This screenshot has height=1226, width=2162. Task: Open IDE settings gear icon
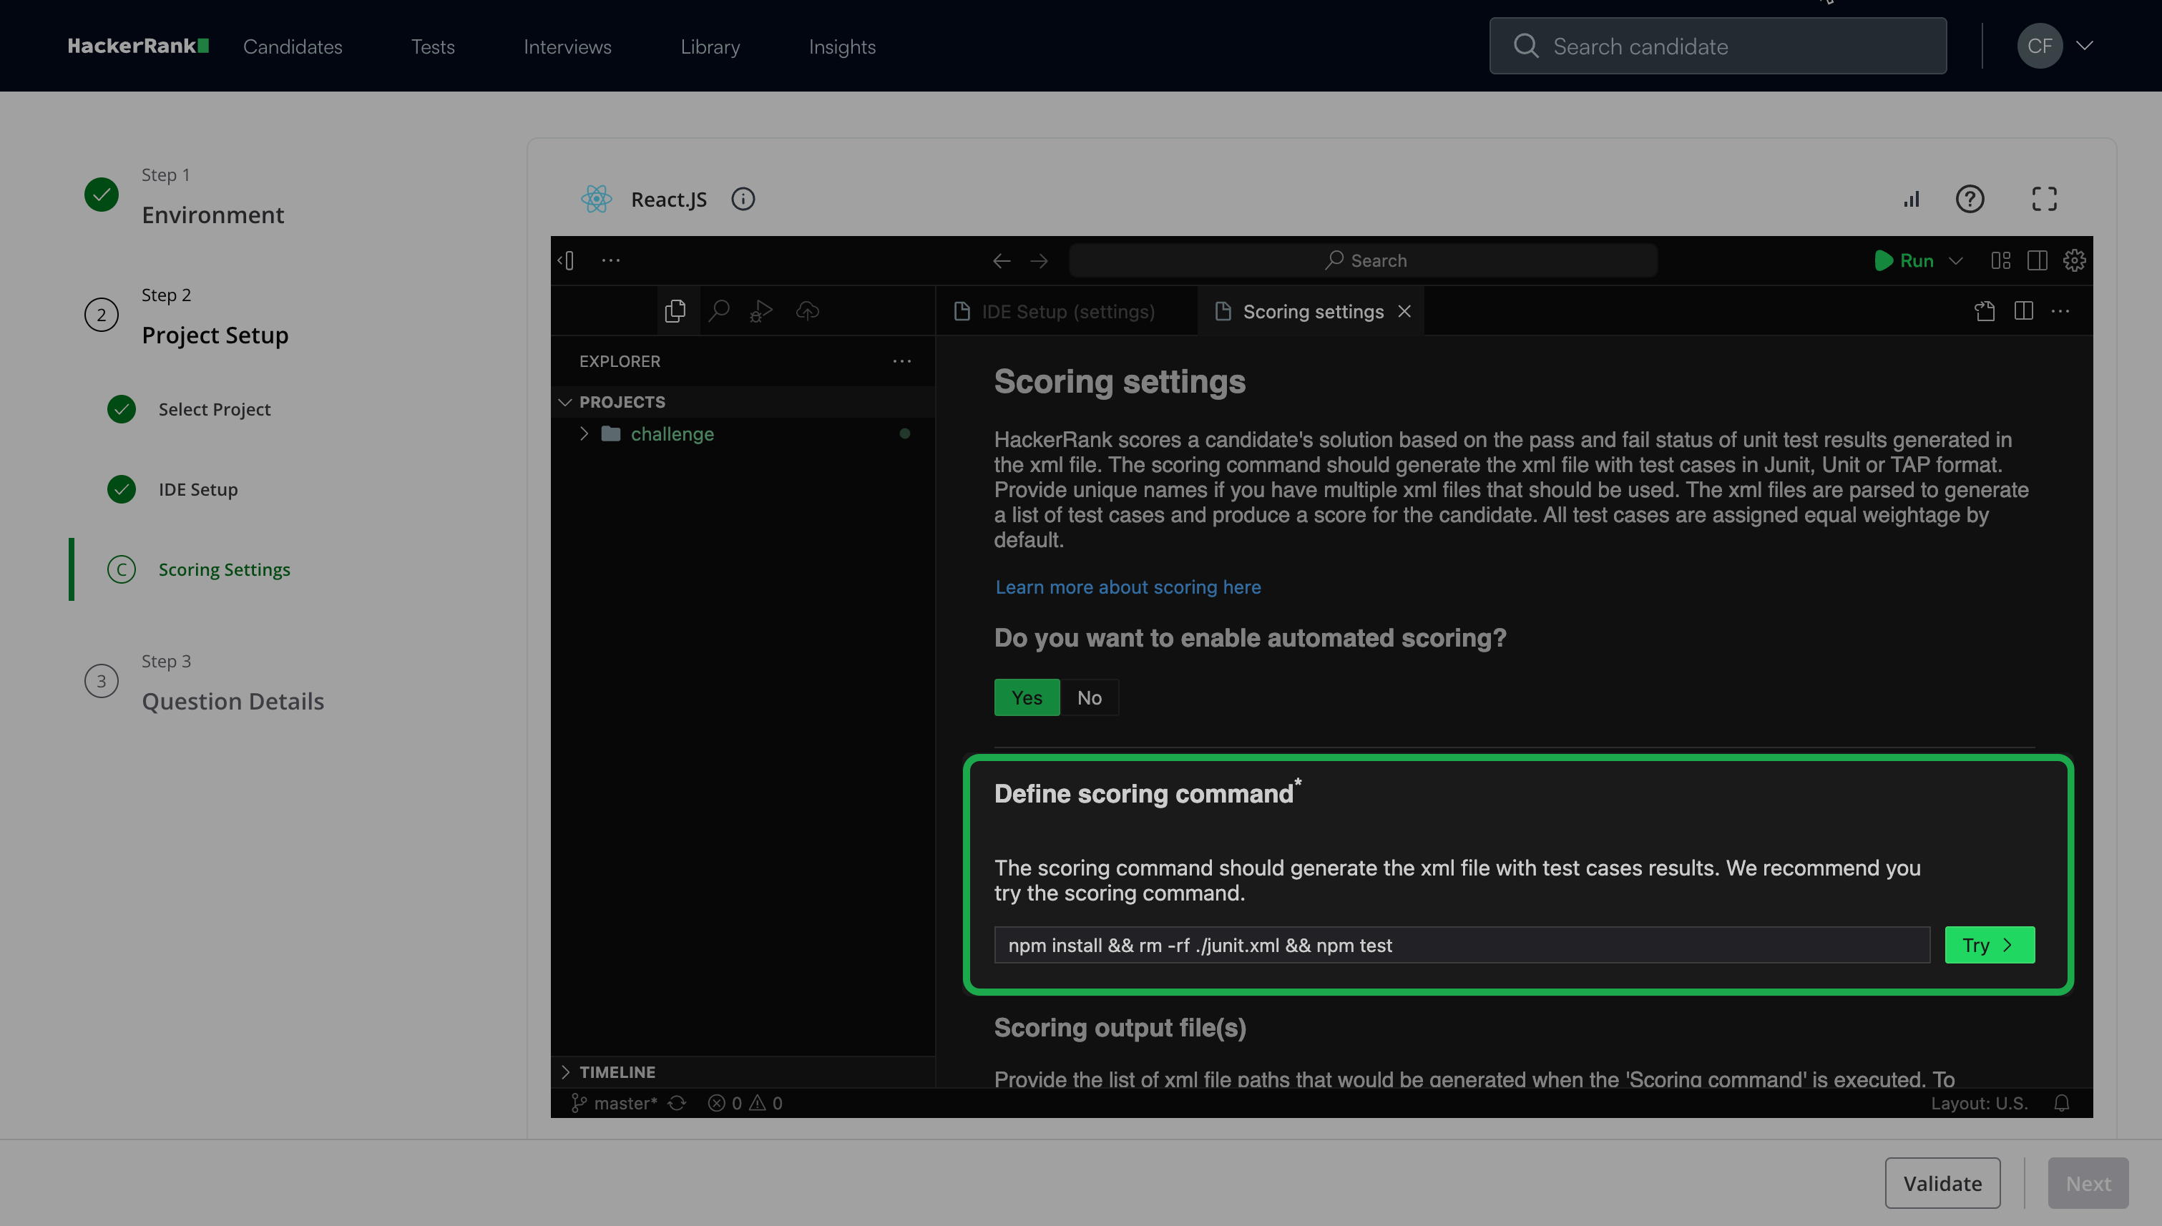(x=2073, y=260)
